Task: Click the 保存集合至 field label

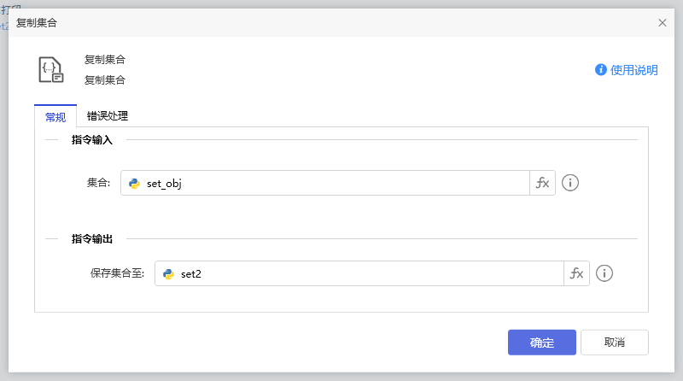Action: [117, 273]
